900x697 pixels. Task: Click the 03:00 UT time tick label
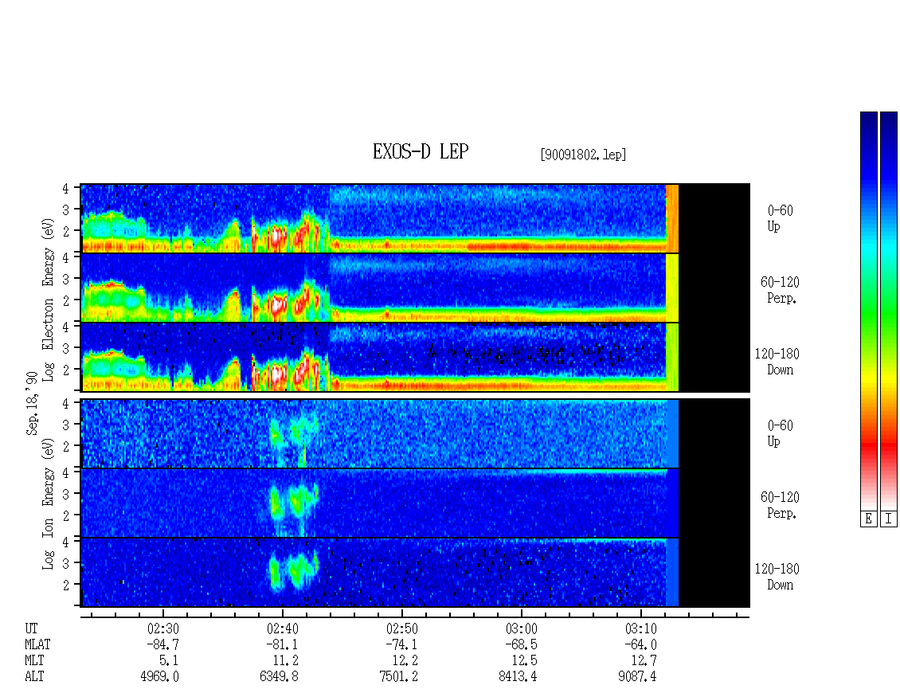tap(521, 628)
